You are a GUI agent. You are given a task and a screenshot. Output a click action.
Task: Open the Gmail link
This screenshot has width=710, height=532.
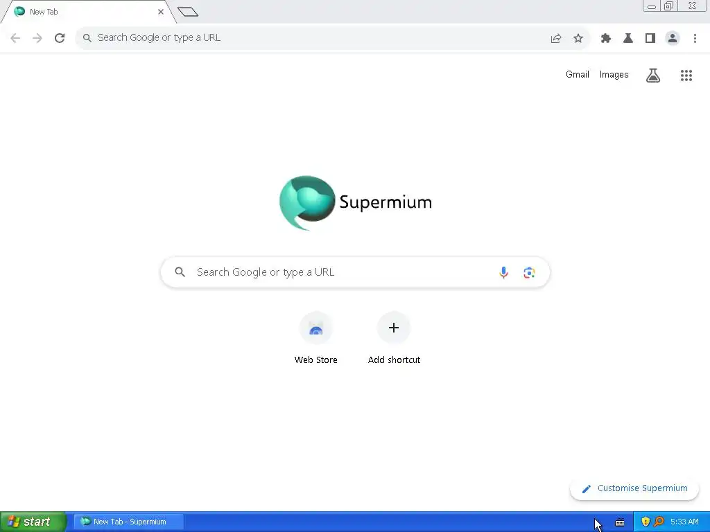[x=578, y=75]
